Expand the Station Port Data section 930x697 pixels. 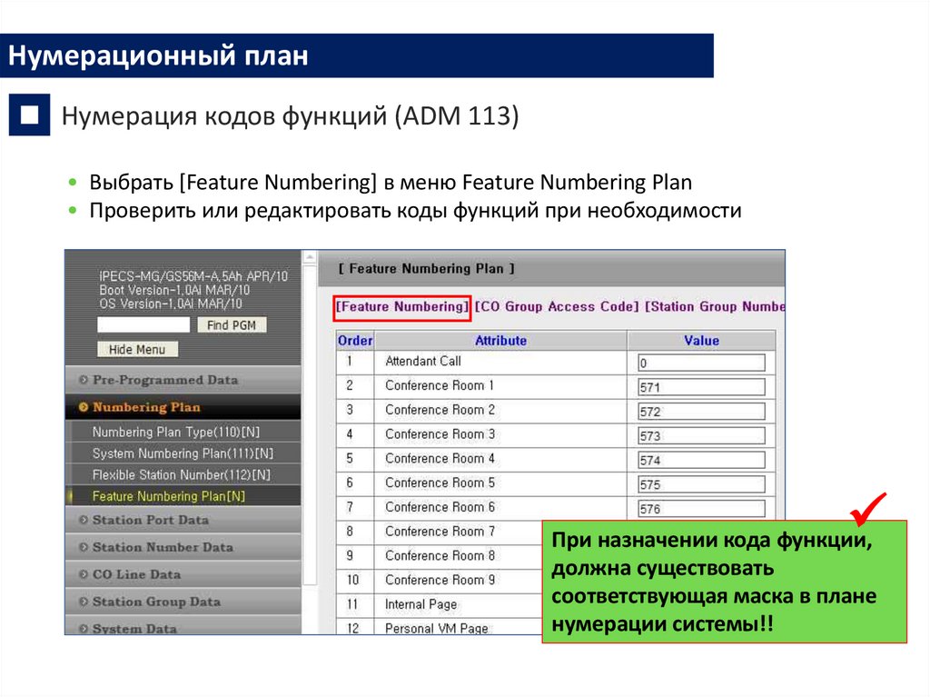[183, 520]
